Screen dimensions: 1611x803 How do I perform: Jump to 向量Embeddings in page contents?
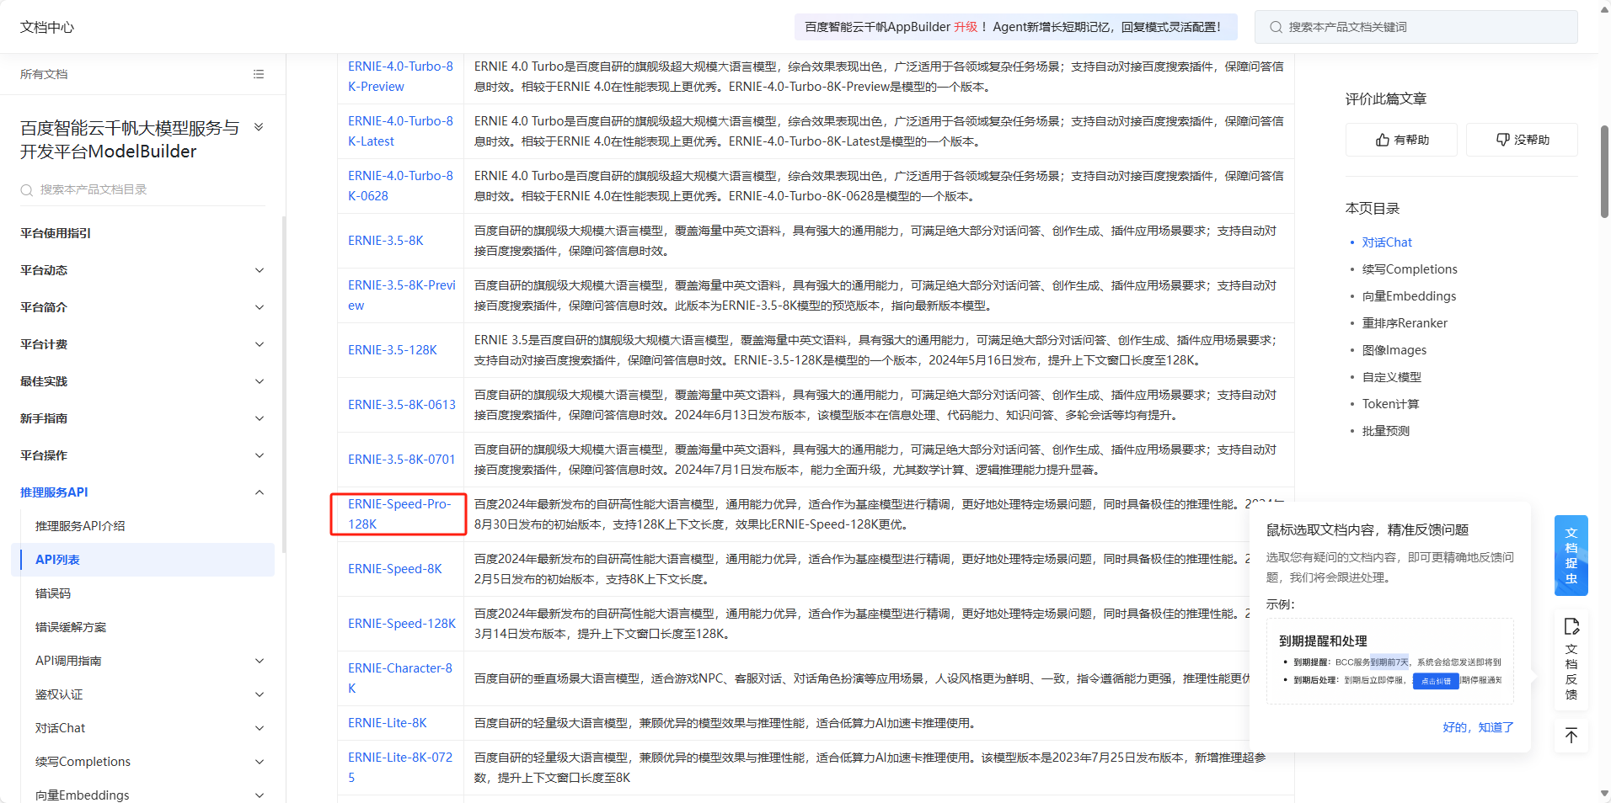pos(1409,296)
